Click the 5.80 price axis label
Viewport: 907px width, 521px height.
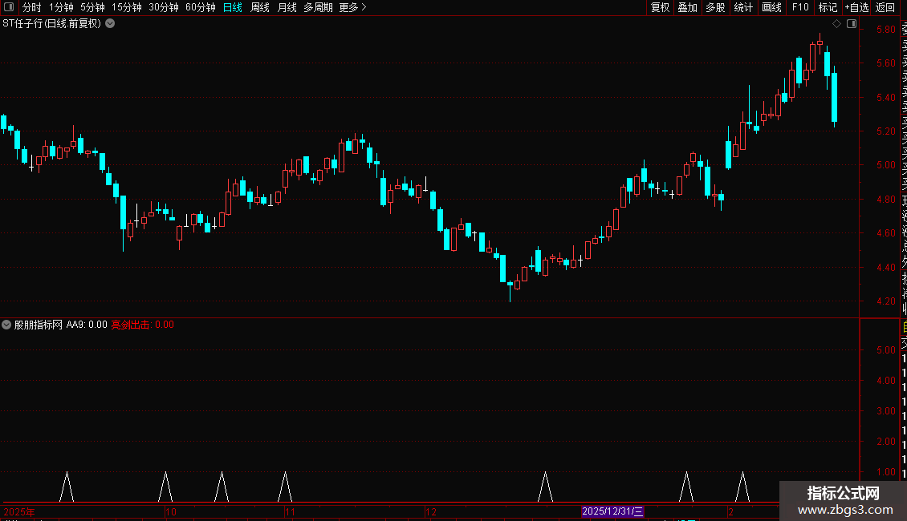tap(885, 30)
